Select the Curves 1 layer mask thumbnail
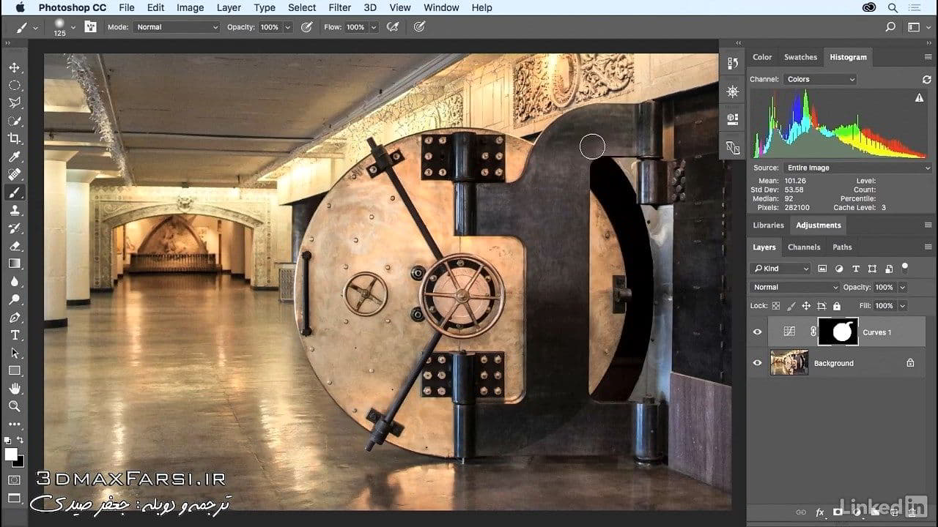 tap(838, 332)
